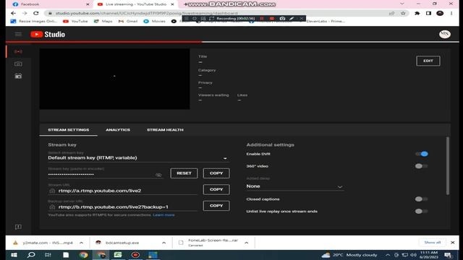Select the Webcam camera icon in sidebar
Screen dimensions: 463x260
point(18,64)
